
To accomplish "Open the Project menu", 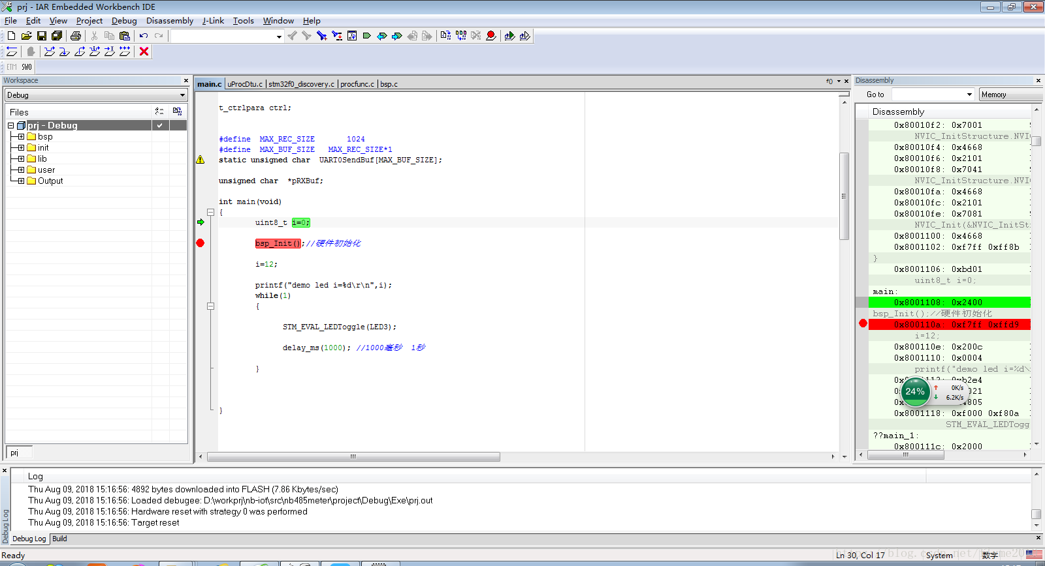I will tap(89, 21).
